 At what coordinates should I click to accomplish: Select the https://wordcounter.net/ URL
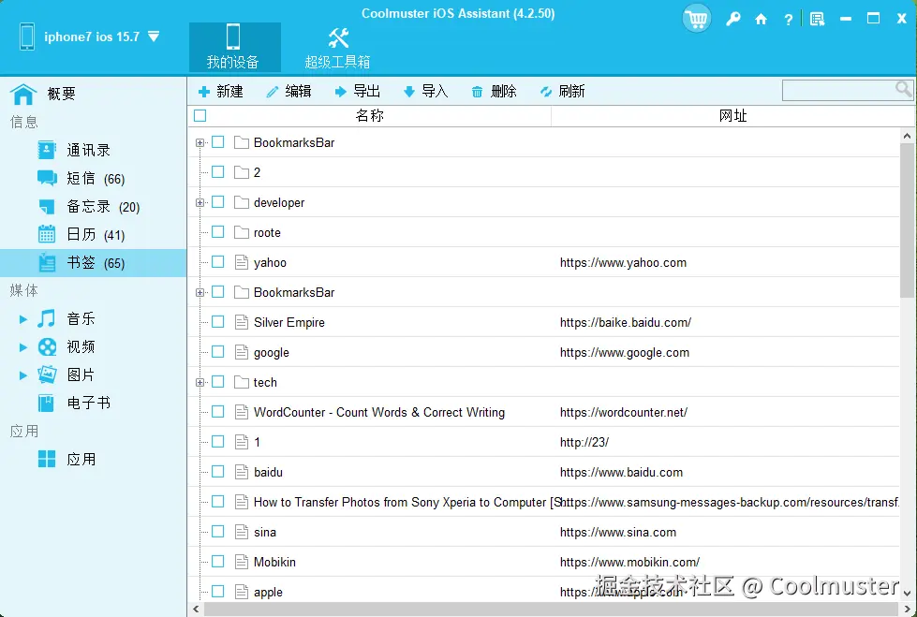[x=624, y=412]
